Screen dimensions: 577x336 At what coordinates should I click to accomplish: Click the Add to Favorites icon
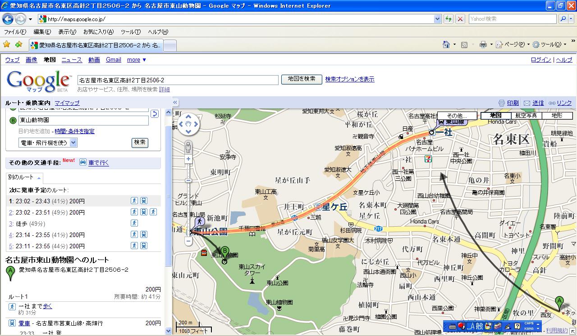click(18, 45)
